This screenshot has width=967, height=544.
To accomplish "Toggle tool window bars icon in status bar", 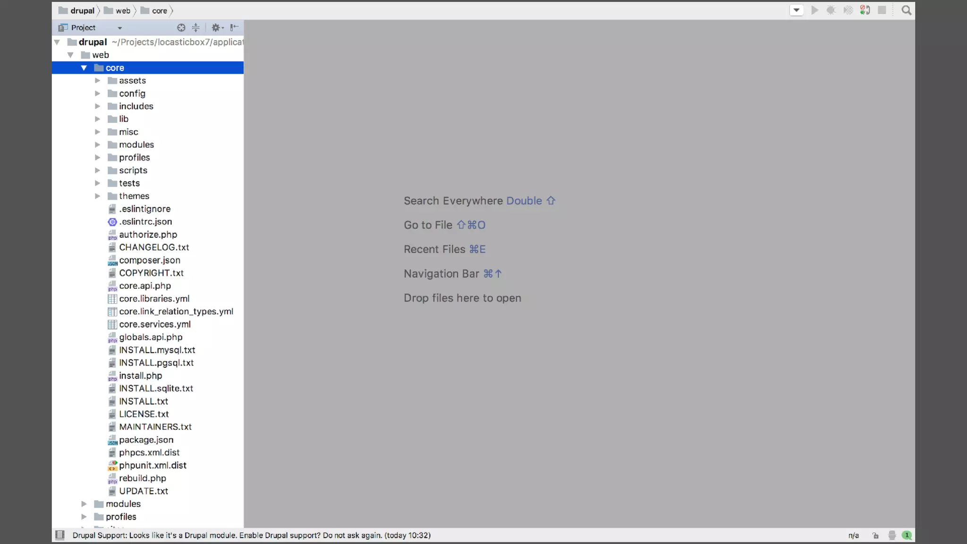I will pyautogui.click(x=60, y=535).
